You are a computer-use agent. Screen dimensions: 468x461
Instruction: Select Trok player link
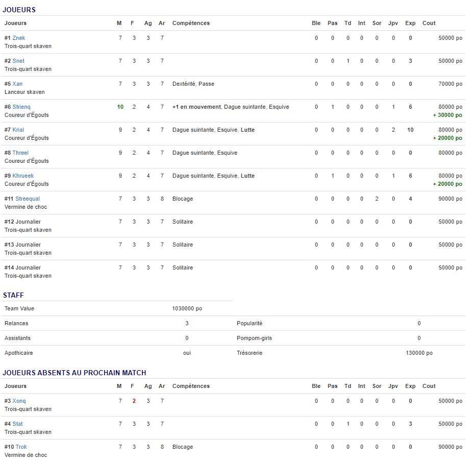coord(21,447)
